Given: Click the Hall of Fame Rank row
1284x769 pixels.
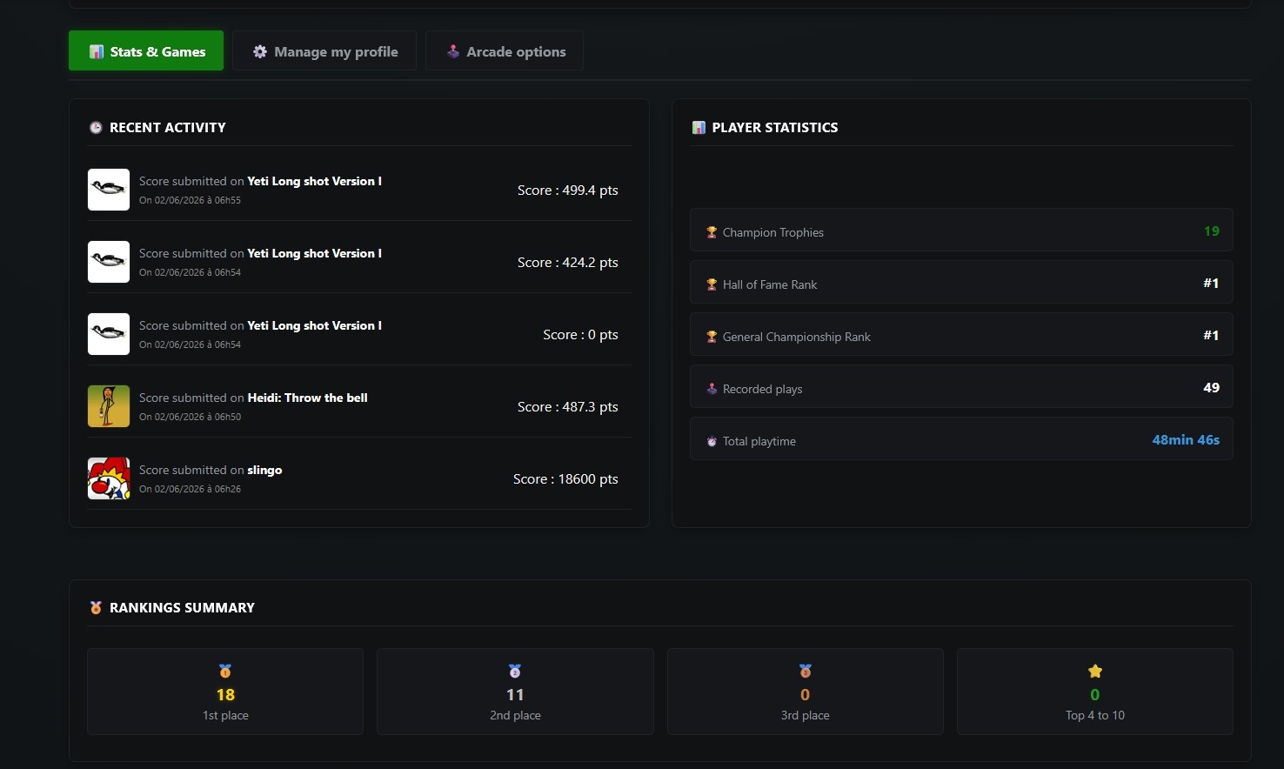Looking at the screenshot, I should click(x=961, y=283).
